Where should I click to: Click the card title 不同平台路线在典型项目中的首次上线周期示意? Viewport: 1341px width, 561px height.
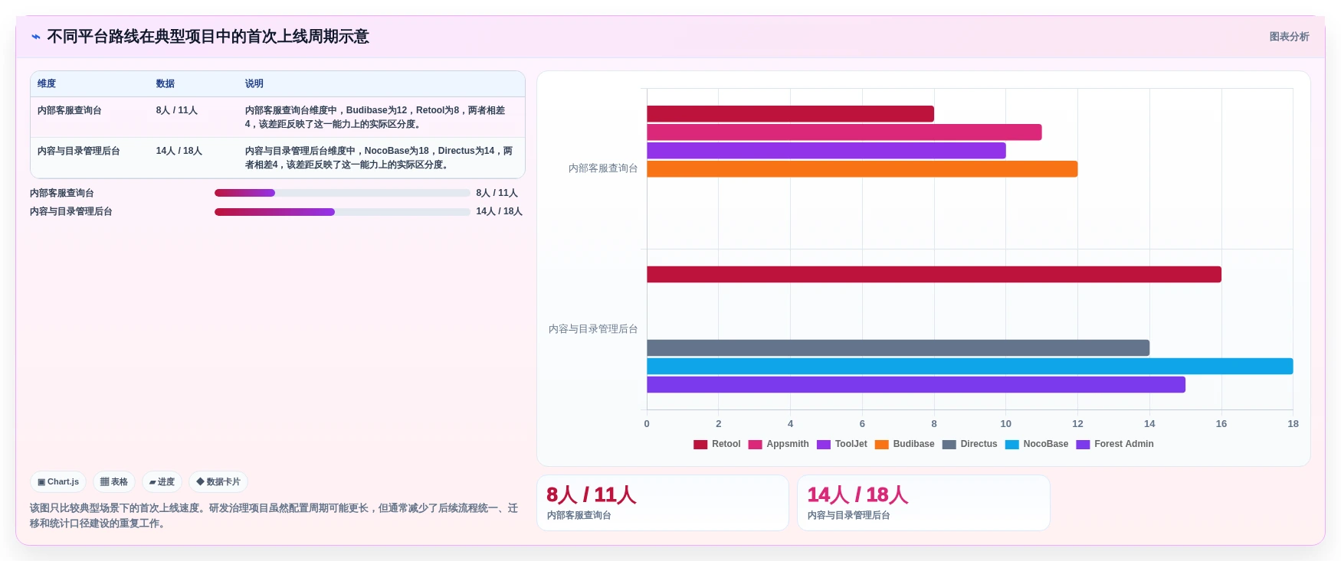[x=208, y=37]
